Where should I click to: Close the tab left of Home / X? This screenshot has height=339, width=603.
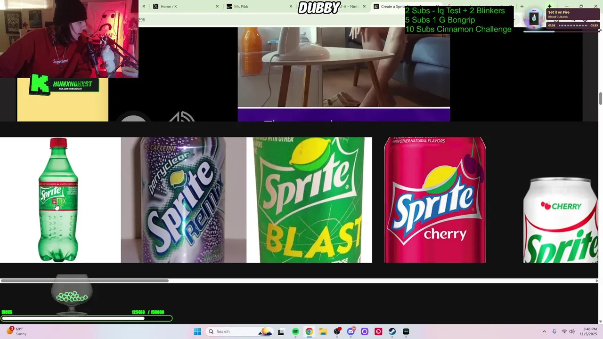pyautogui.click(x=144, y=7)
